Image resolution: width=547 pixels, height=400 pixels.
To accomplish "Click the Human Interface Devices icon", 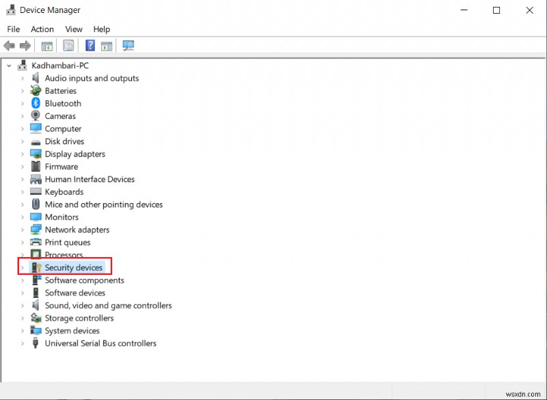I will 36,179.
